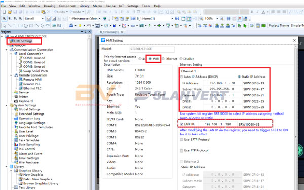Viewport: 304px width, 190px height.
Task: Open the 100% zoom dropdown
Action: (217, 19)
